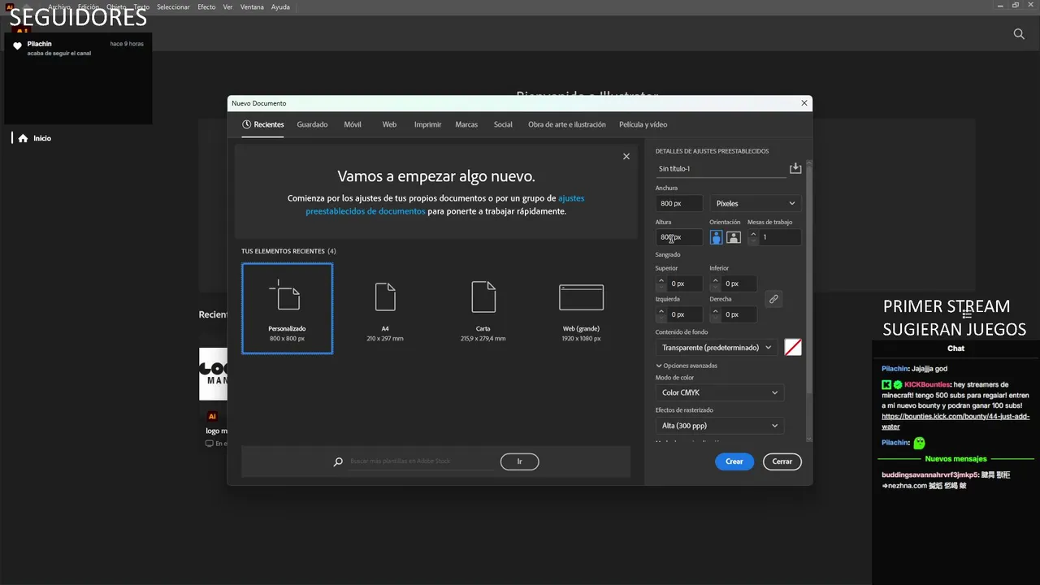Open the transparent background color swatch
Image resolution: width=1040 pixels, height=585 pixels.
tap(793, 347)
